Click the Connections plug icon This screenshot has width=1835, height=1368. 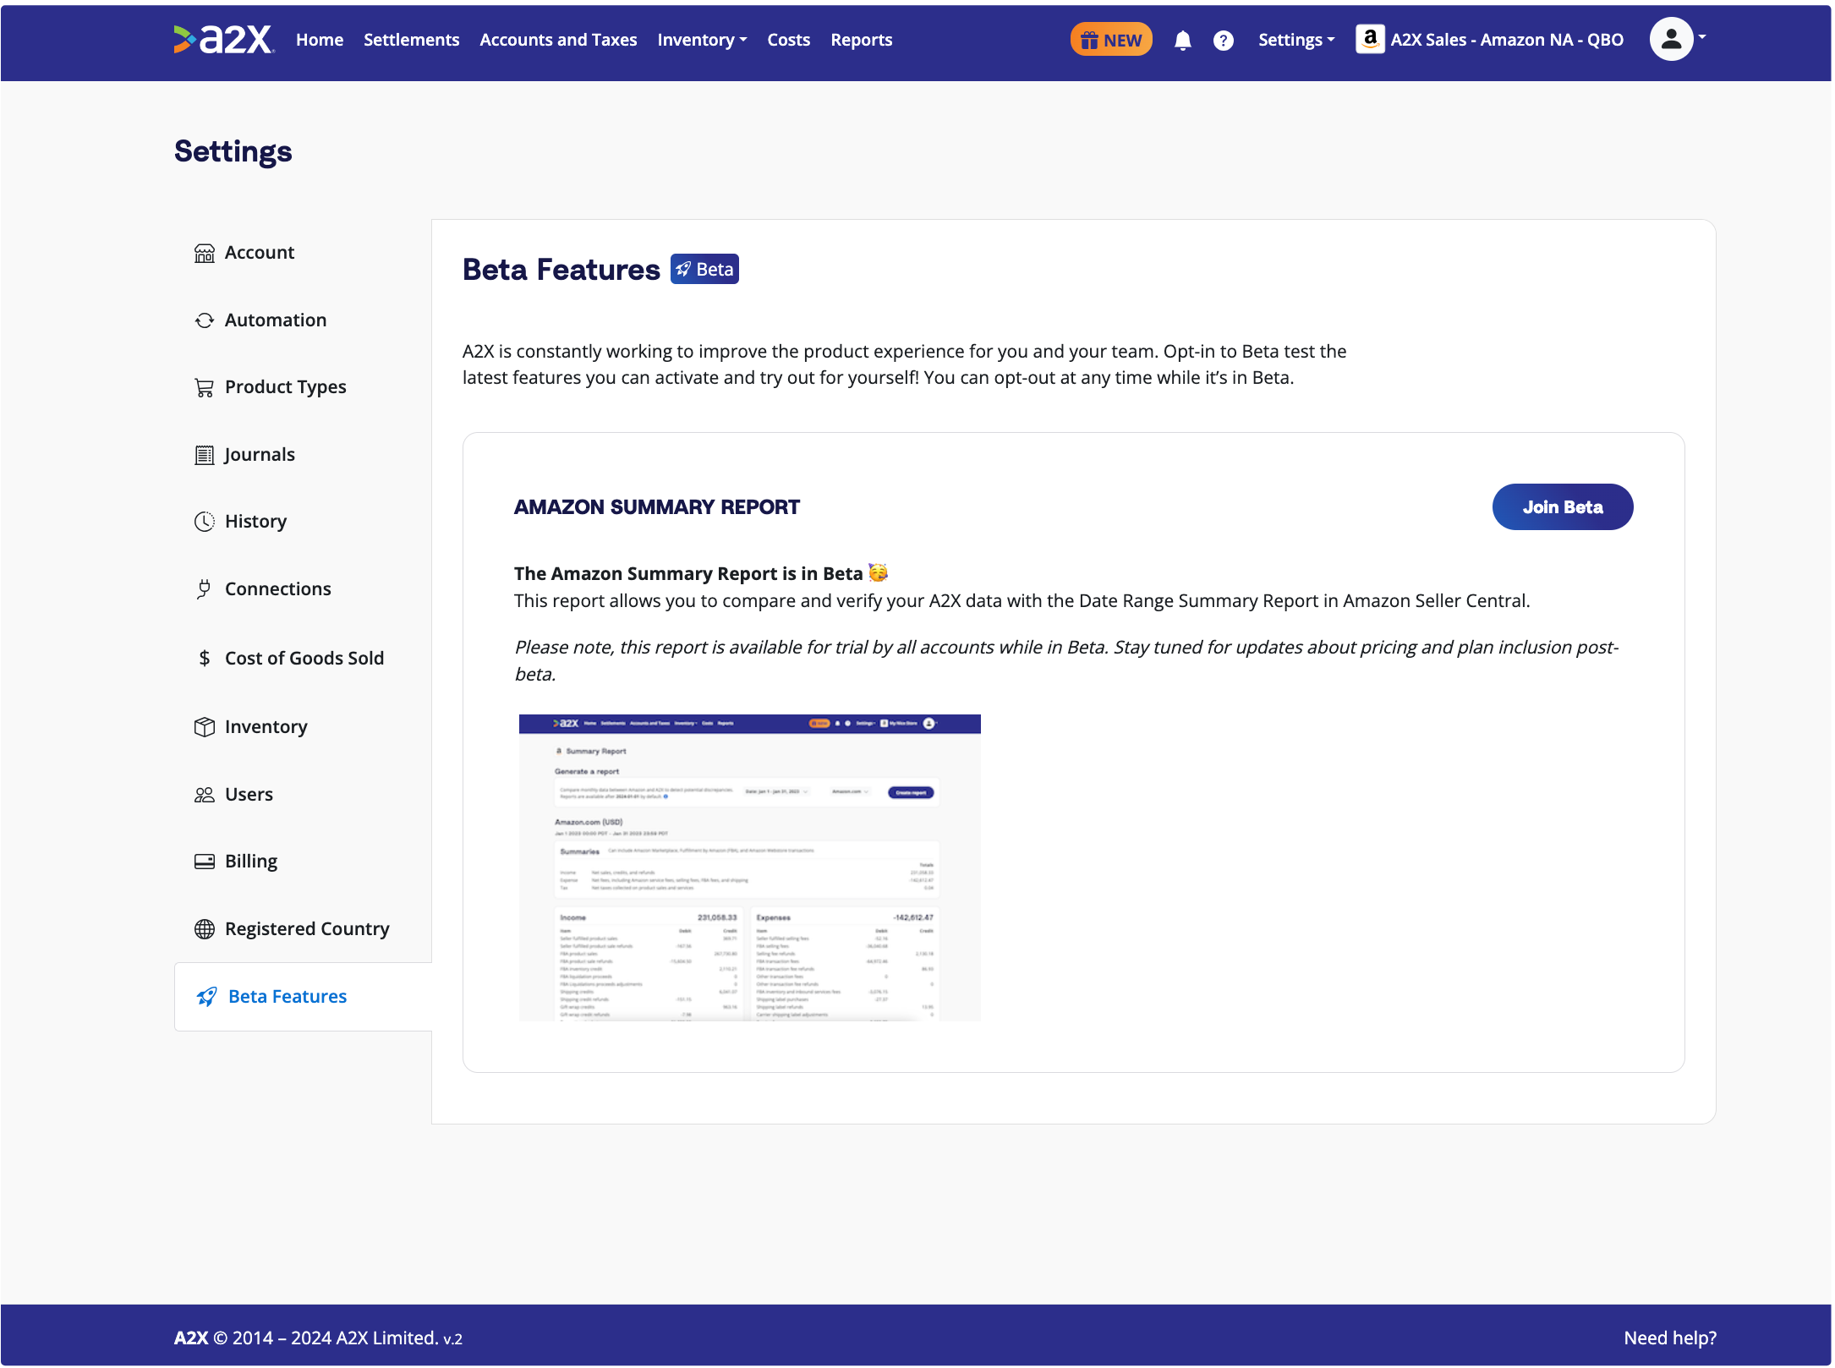point(205,589)
